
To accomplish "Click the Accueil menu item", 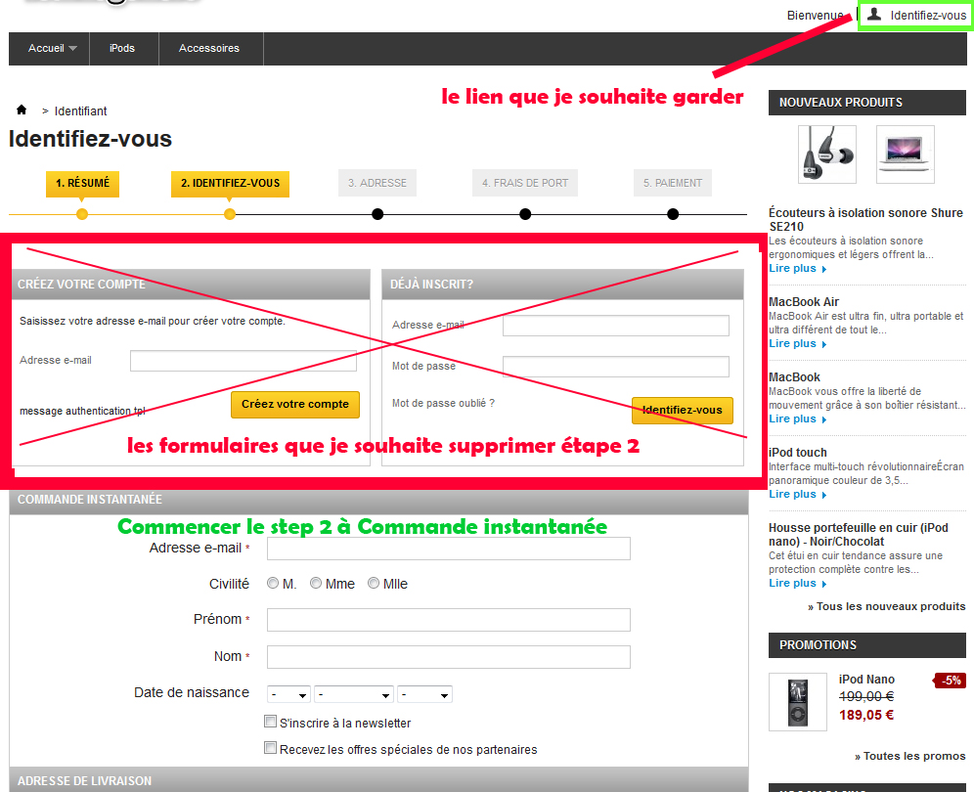I will (x=47, y=49).
